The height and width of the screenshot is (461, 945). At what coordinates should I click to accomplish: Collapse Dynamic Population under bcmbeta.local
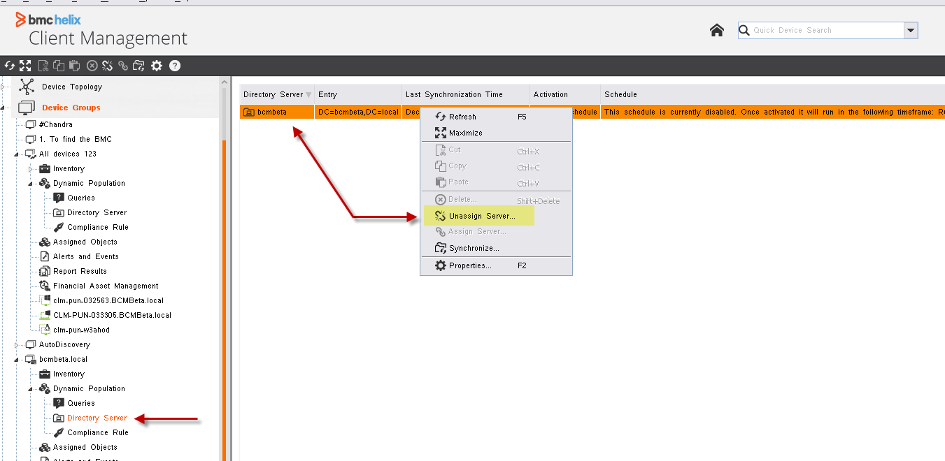point(31,388)
